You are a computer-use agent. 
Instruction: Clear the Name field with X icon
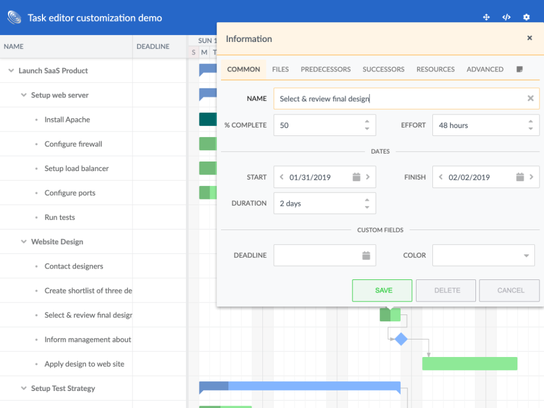point(530,99)
